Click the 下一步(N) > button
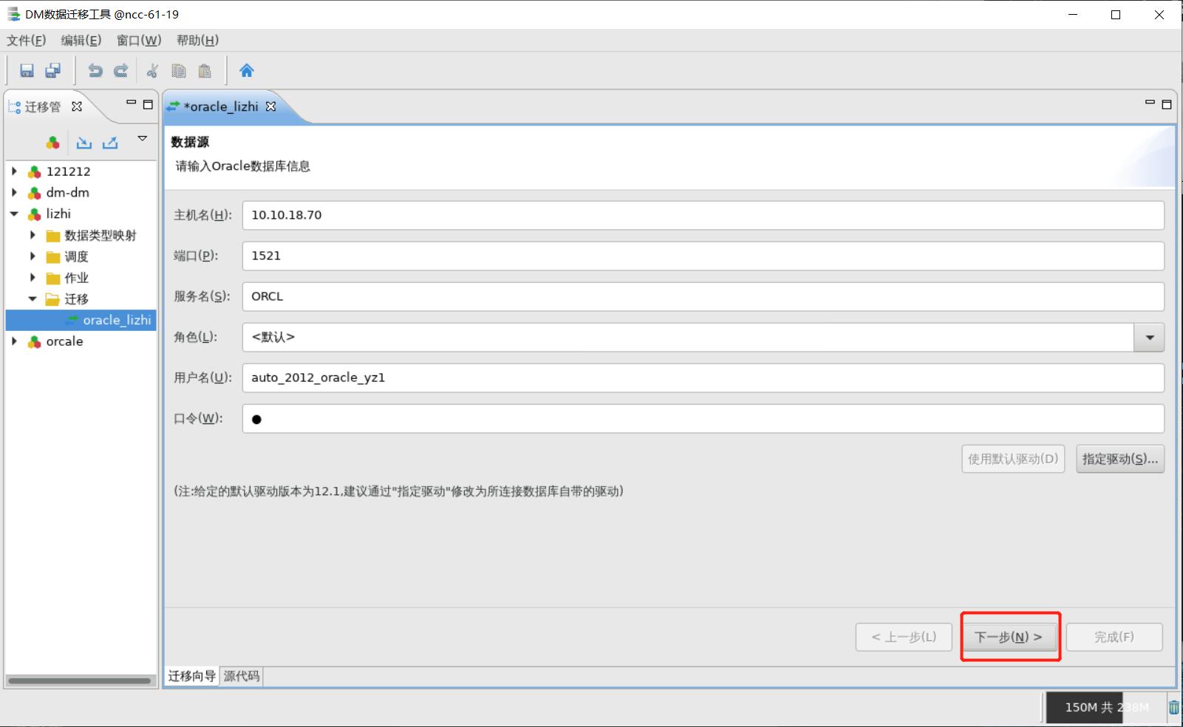 click(1009, 637)
